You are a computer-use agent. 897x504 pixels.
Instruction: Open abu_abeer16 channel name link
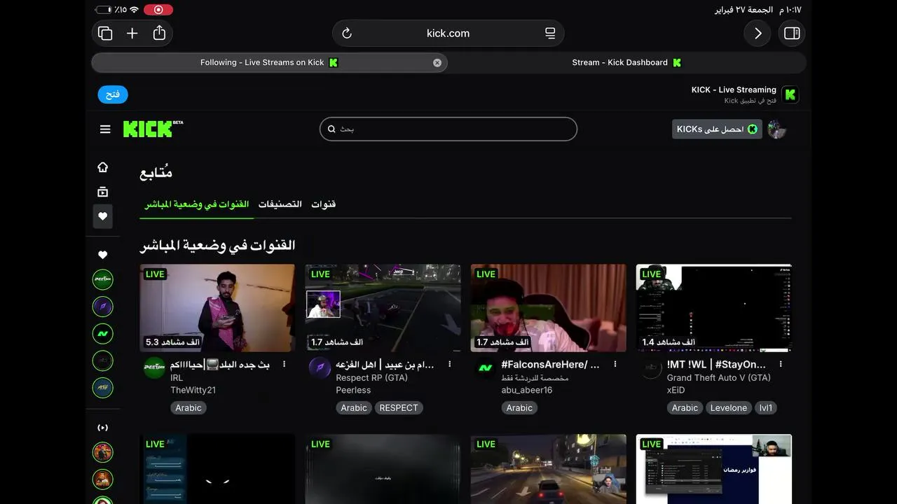527,390
